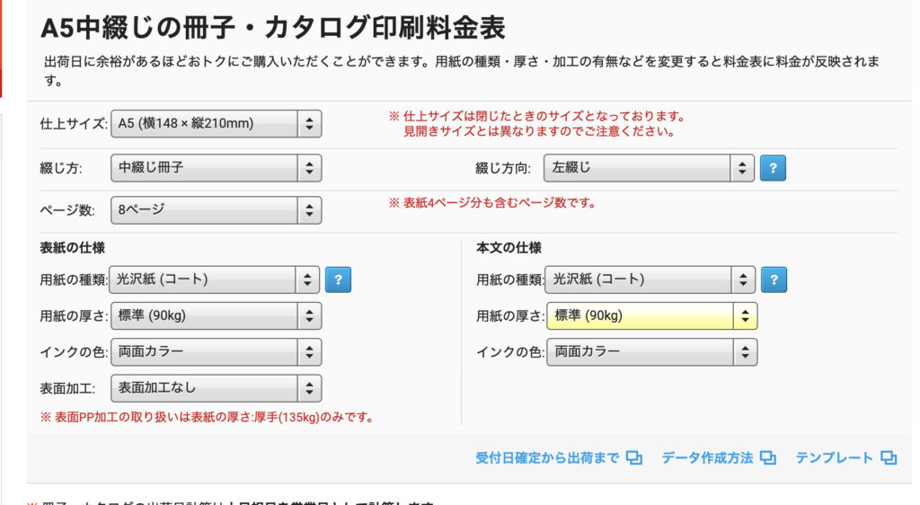The width and height of the screenshot is (920, 505).
Task: Expand the 表紙 インクの色 両面カラー dropdown
Action: pos(216,352)
